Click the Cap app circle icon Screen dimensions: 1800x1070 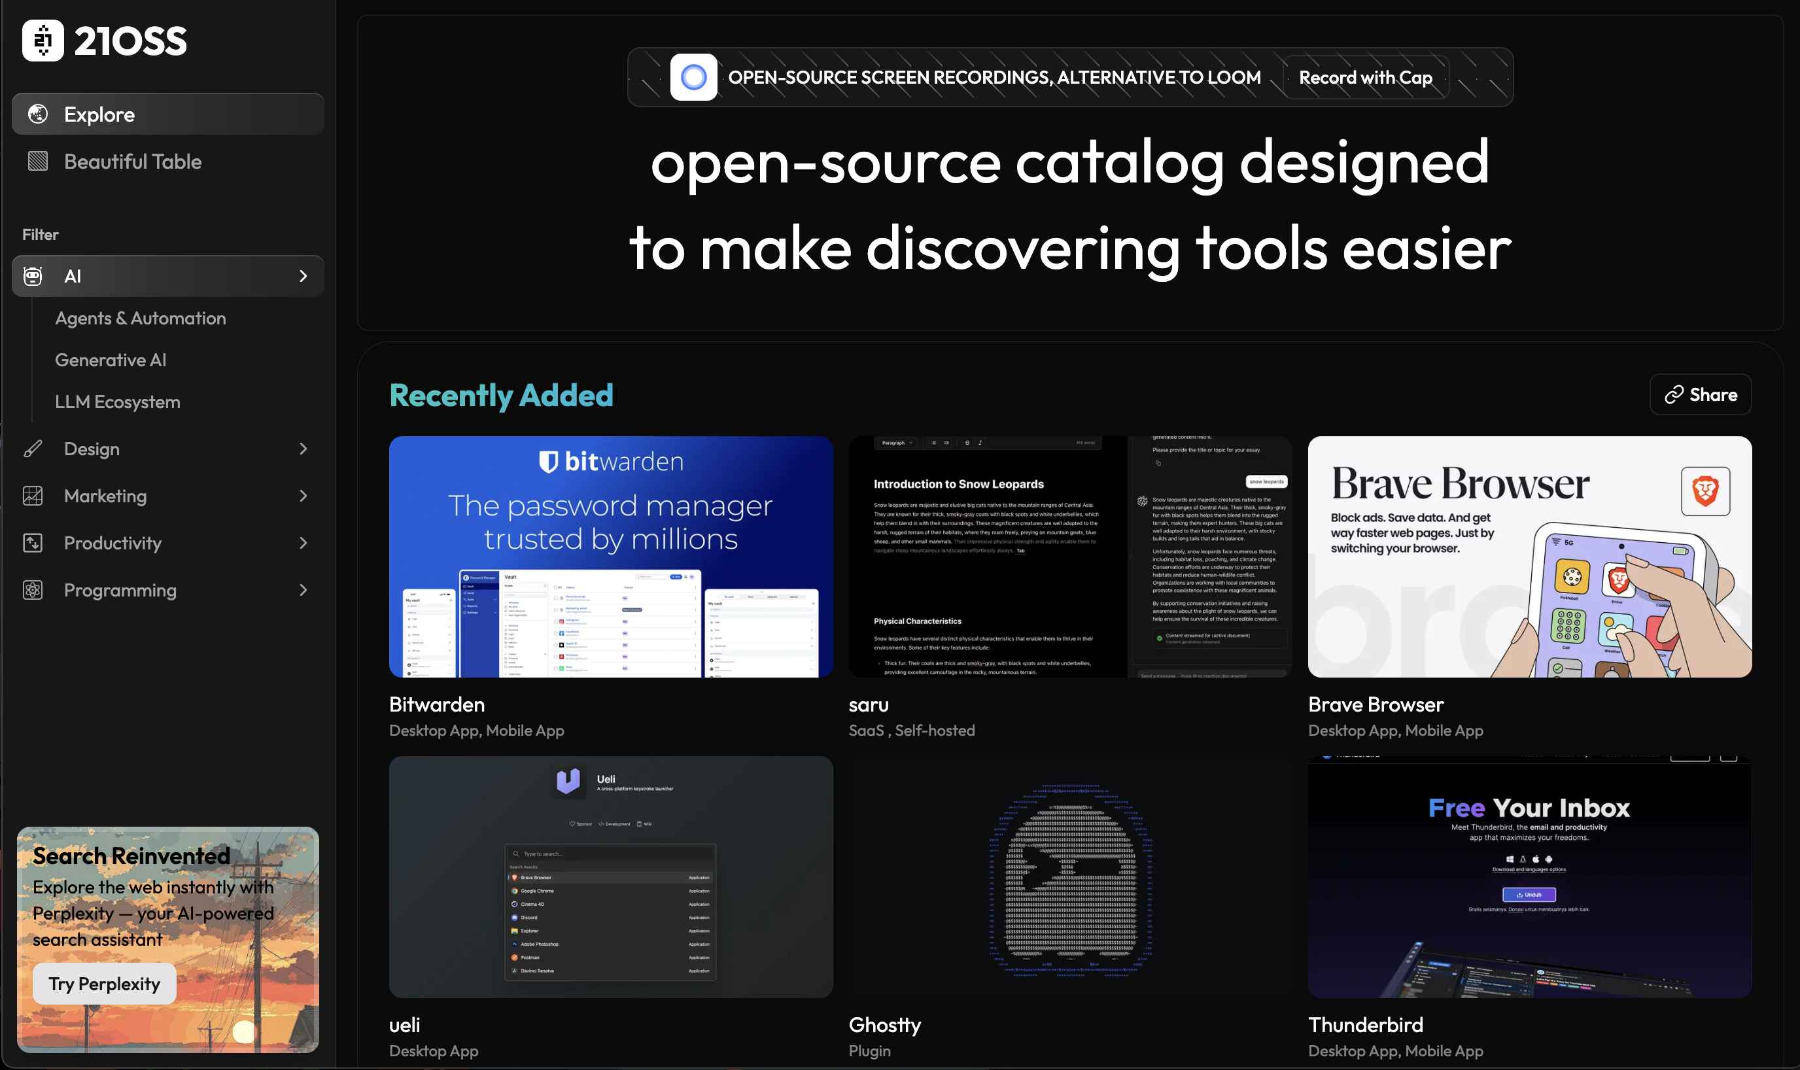coord(693,77)
